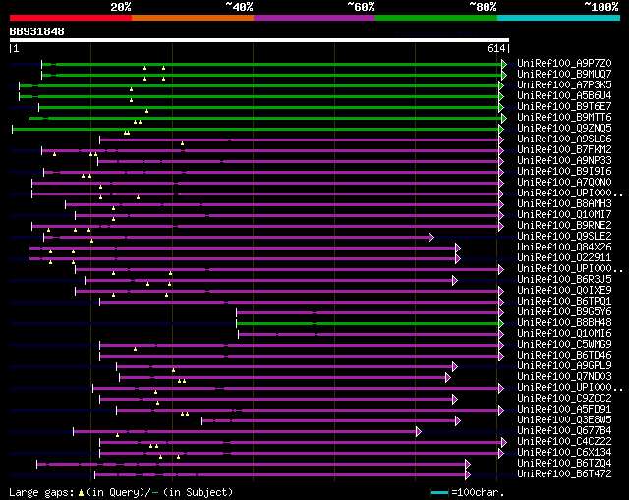Click the "Large gaps:" legend text
Viewport: 629px width, 500px height.
(41, 492)
